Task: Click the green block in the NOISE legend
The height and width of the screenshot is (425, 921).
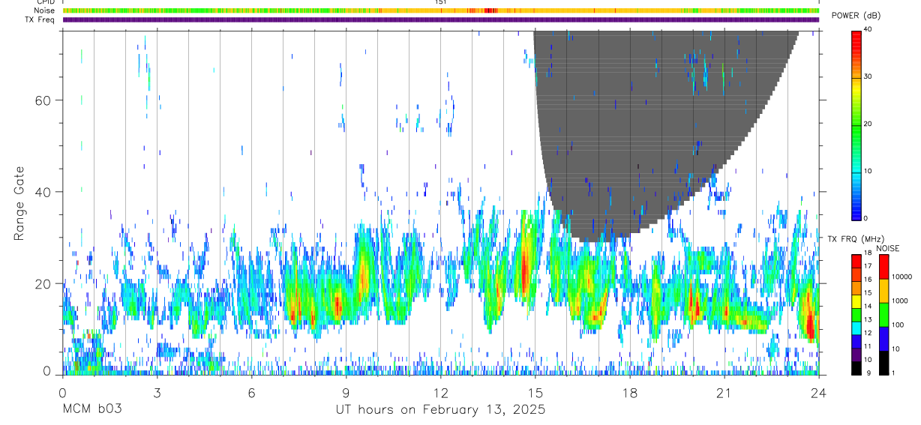Action: [883, 315]
